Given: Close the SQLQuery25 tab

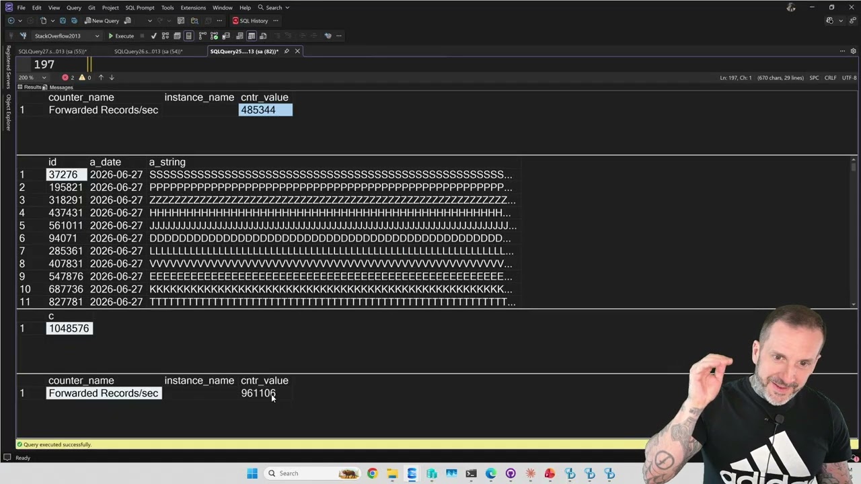Looking at the screenshot, I should point(297,51).
